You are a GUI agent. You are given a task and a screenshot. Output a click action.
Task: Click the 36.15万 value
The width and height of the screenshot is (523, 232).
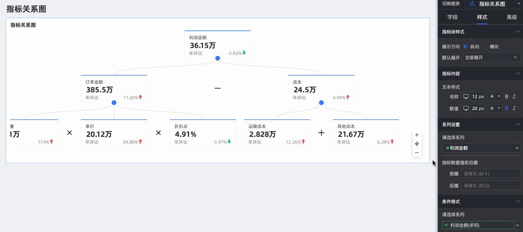click(x=203, y=45)
